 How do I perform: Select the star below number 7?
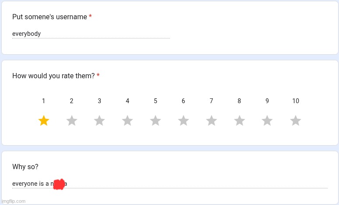pos(212,121)
